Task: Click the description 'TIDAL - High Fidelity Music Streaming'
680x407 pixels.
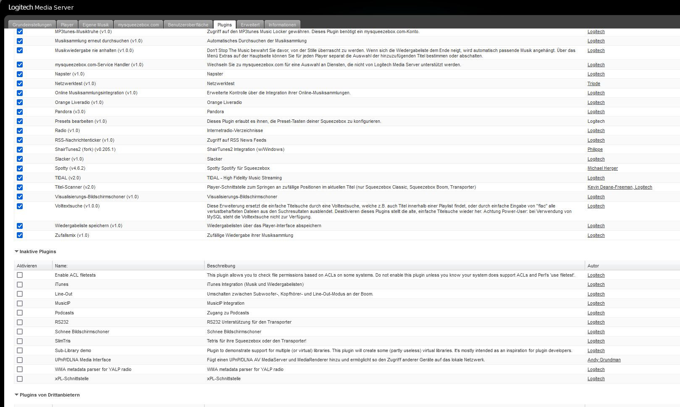Action: tap(244, 178)
